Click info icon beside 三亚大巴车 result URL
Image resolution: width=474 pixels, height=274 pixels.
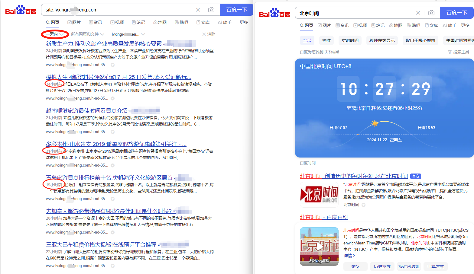pyautogui.click(x=113, y=266)
